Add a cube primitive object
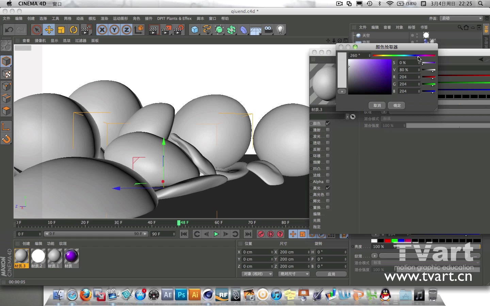The image size is (490, 306). [x=195, y=30]
